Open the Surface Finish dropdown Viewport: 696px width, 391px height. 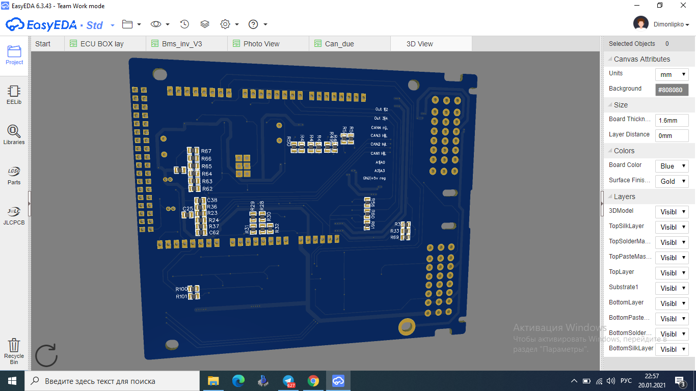[x=672, y=181]
